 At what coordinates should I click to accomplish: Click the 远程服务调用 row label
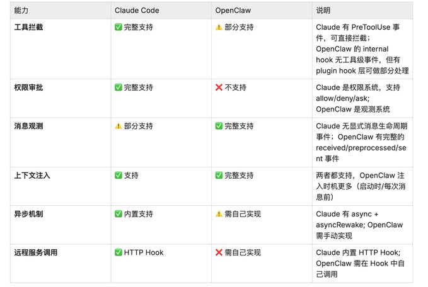36,252
